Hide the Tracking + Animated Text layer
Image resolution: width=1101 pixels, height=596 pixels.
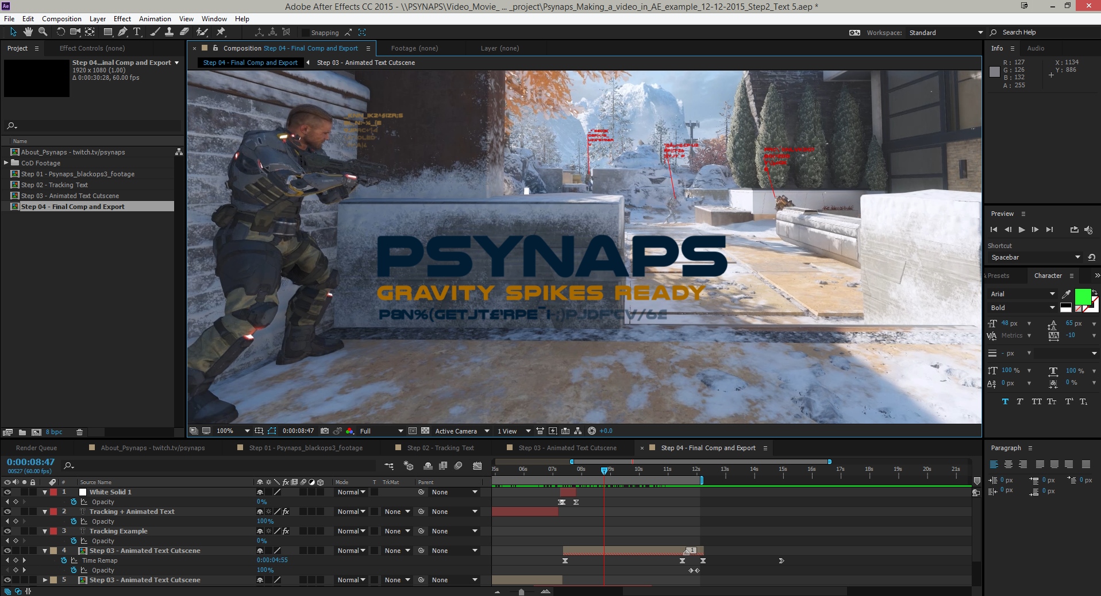7,512
